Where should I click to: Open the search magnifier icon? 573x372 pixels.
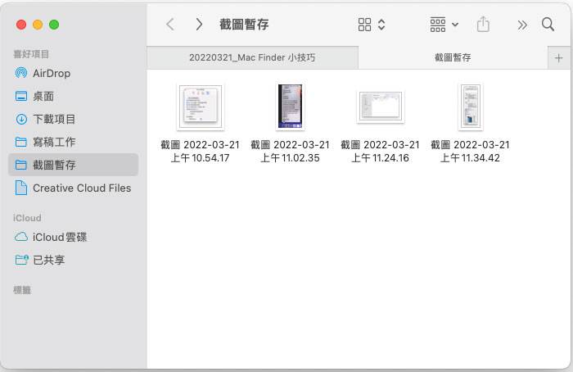pyautogui.click(x=548, y=25)
